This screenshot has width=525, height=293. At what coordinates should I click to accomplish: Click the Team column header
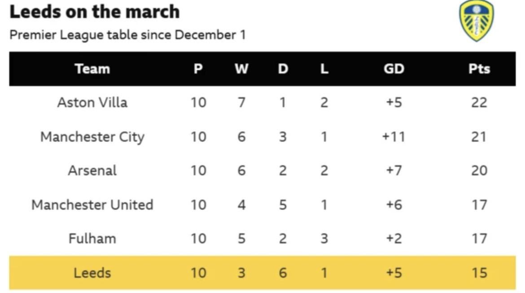(x=92, y=69)
